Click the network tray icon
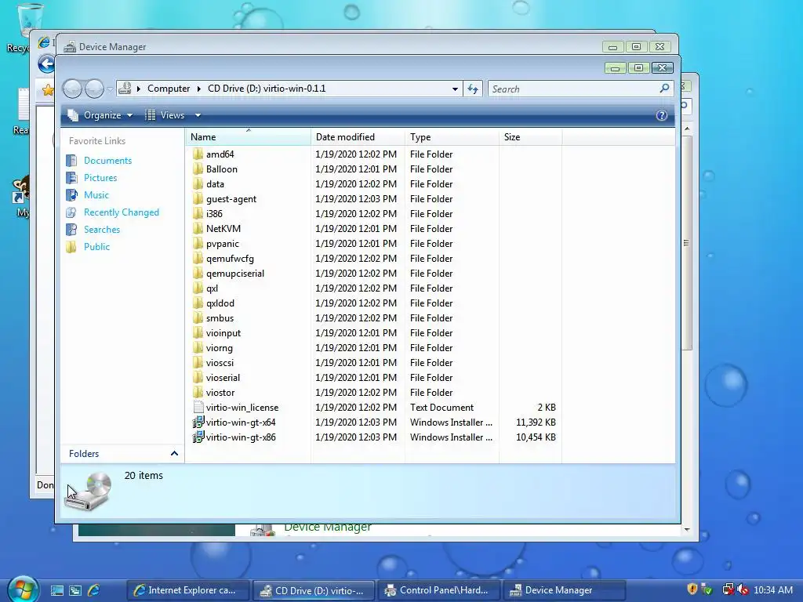This screenshot has height=602, width=803. (x=728, y=589)
